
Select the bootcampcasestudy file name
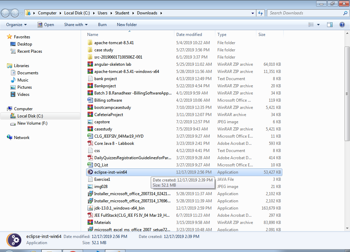pos(112,108)
